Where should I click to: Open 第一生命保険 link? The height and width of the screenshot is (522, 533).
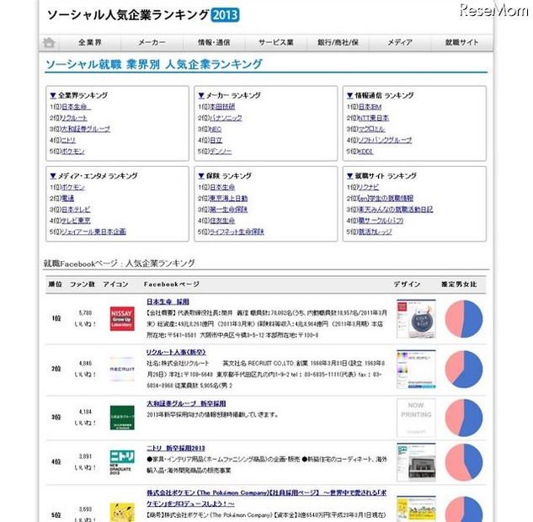click(228, 210)
